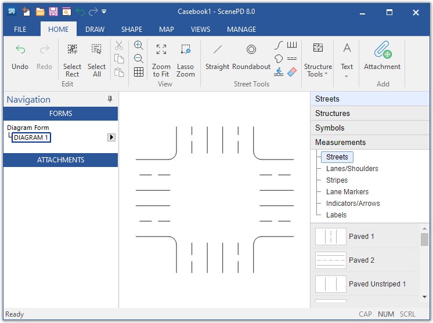Click the Undo icon in the ribbon

(20, 50)
